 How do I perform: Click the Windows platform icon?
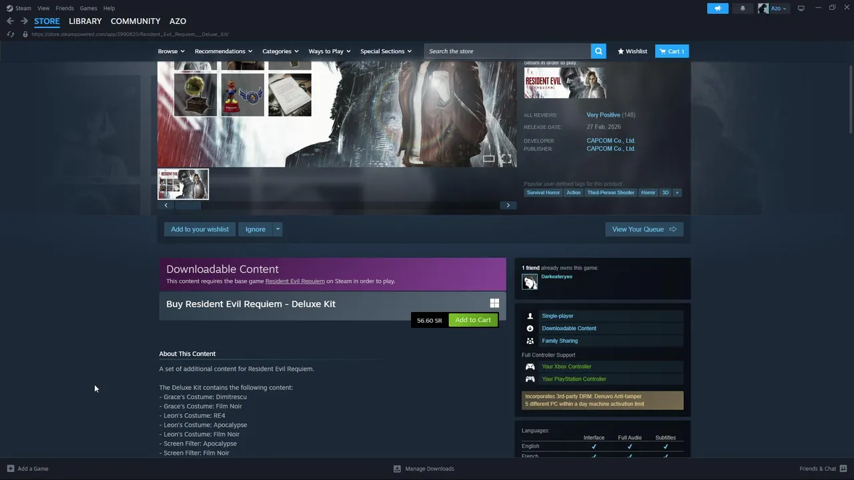(494, 303)
